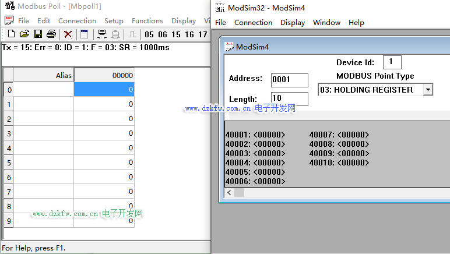Image resolution: width=450 pixels, height=254 pixels.
Task: Open Setup menu in Modbus Poll
Action: pos(114,21)
